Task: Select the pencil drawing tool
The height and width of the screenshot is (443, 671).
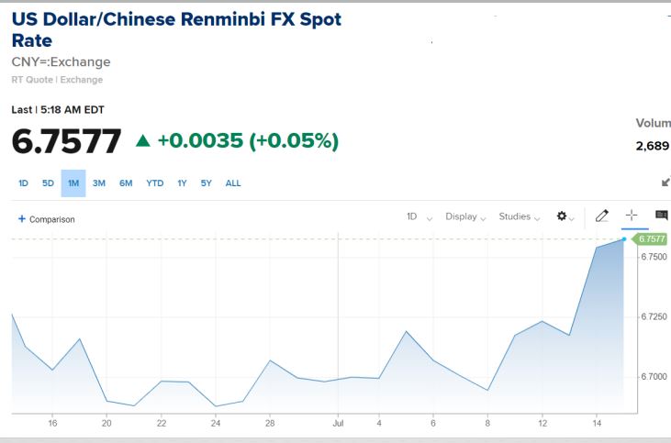Action: [x=601, y=216]
